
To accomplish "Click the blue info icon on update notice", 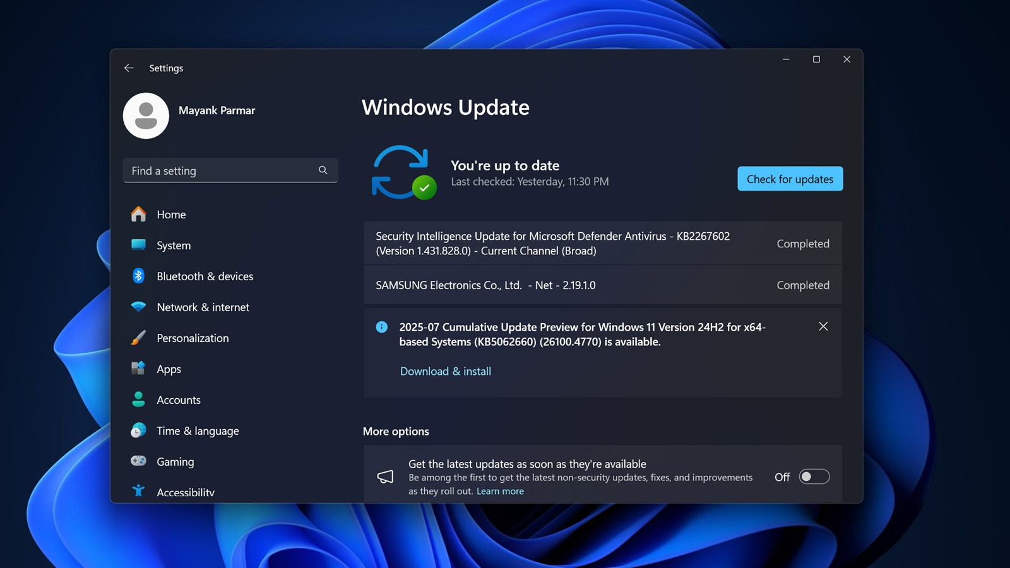I will pyautogui.click(x=381, y=327).
